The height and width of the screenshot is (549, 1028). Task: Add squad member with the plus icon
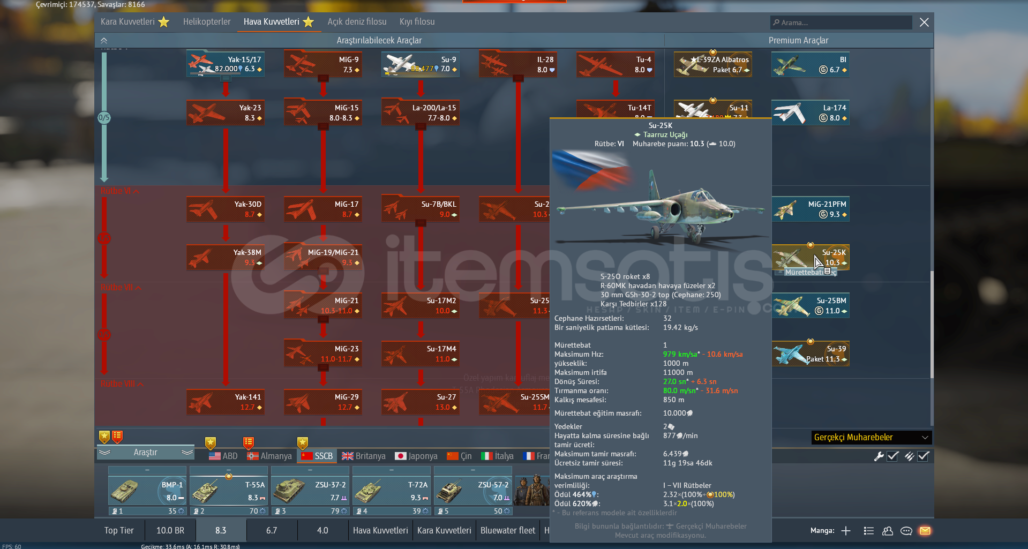[x=846, y=531]
